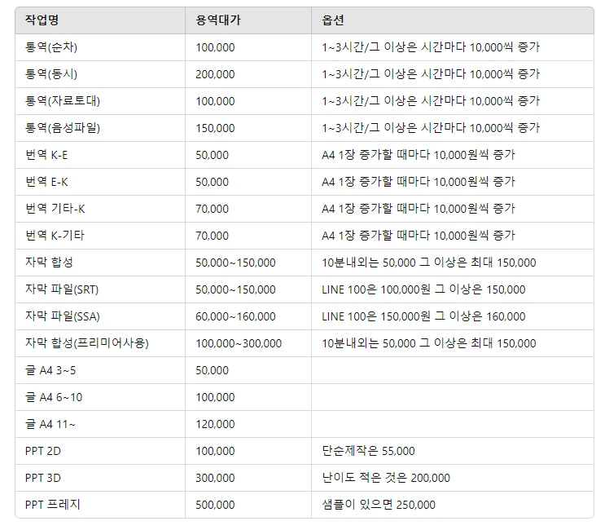Viewport: 596px width, 530px height.
Task: Click the 용역대가 column header
Action: [x=217, y=20]
